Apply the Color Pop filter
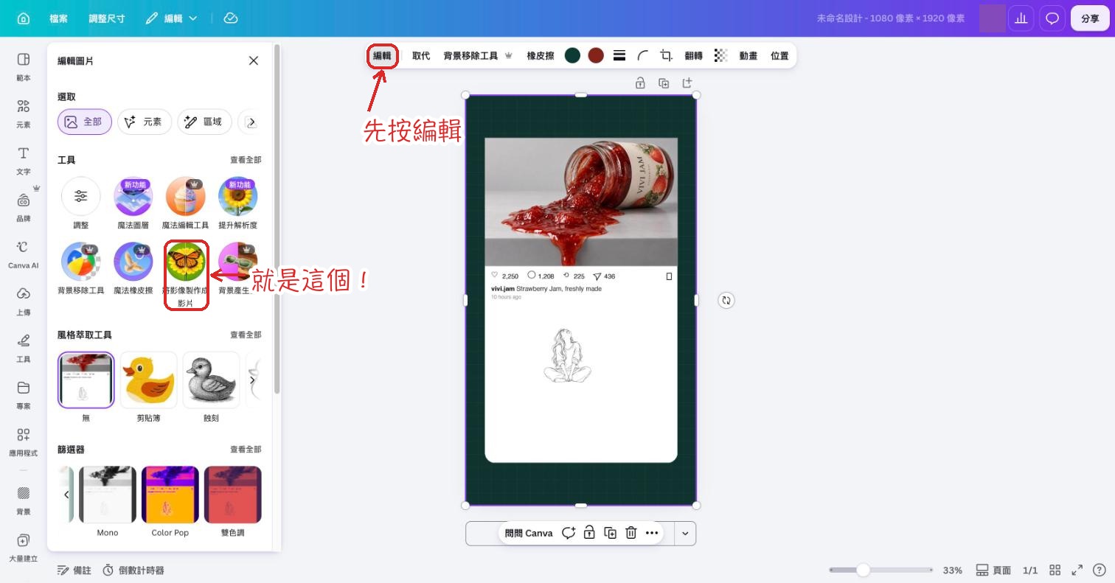The width and height of the screenshot is (1115, 583). pyautogui.click(x=170, y=495)
